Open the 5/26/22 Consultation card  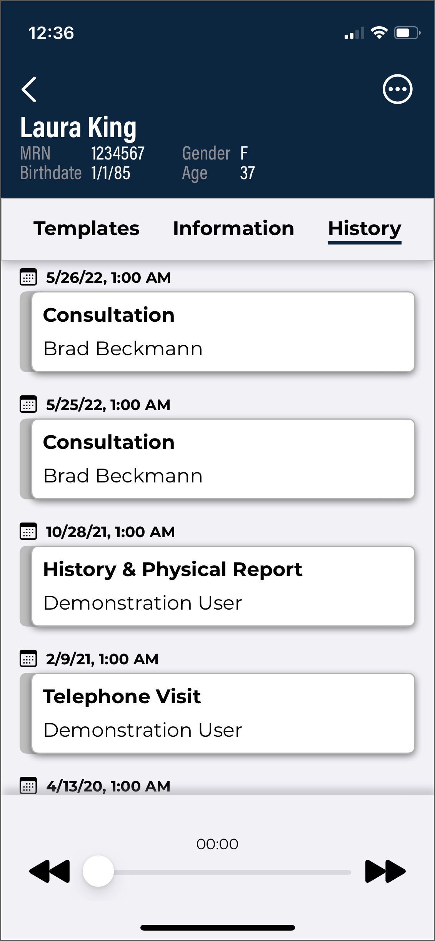(x=223, y=332)
